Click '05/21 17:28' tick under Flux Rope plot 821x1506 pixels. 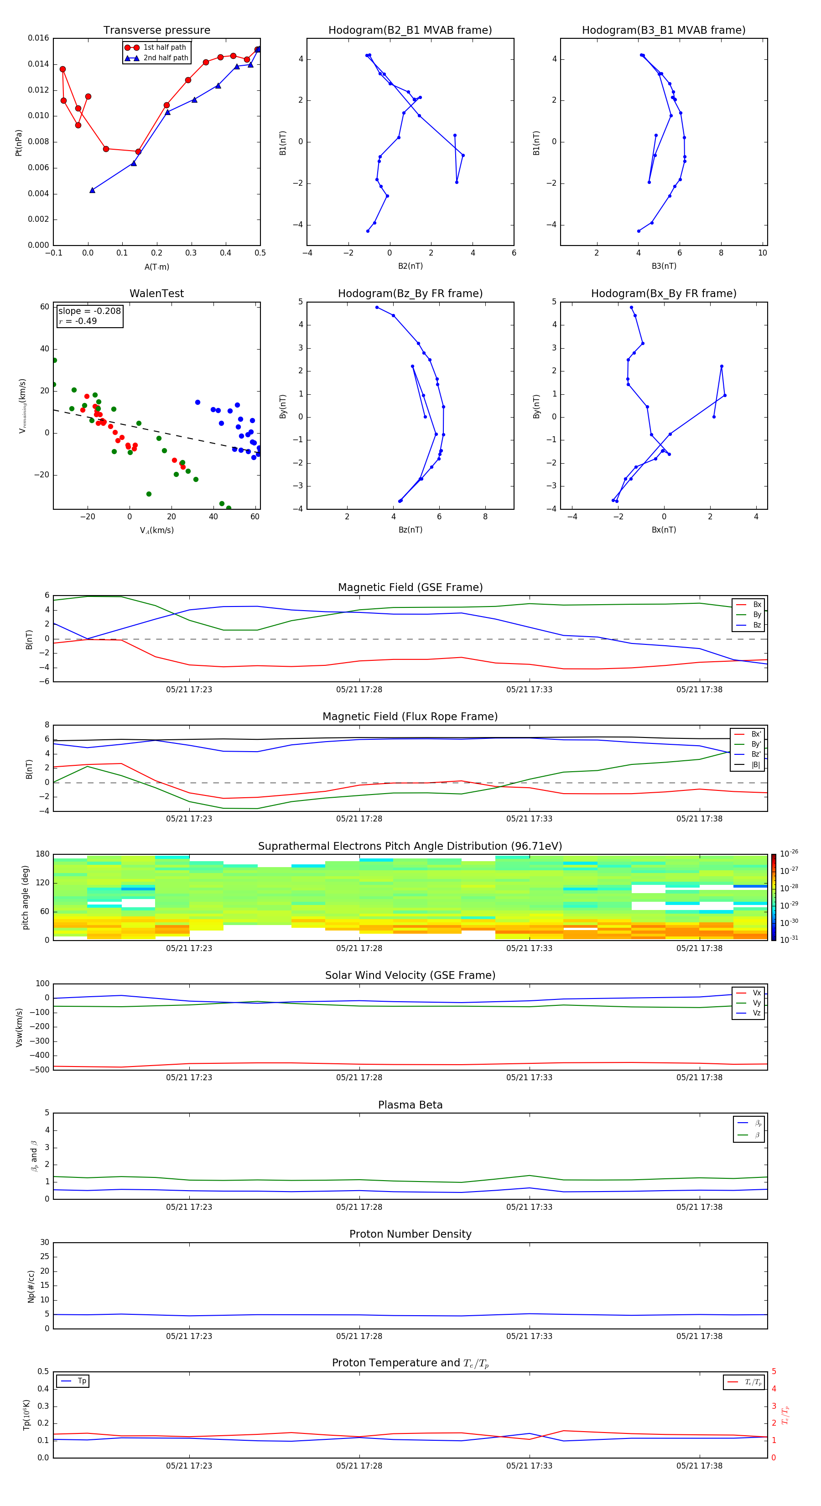[359, 819]
